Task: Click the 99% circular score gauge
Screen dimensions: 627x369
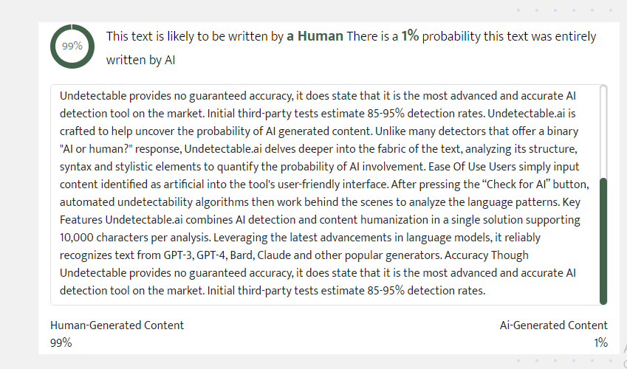Action: click(x=72, y=46)
